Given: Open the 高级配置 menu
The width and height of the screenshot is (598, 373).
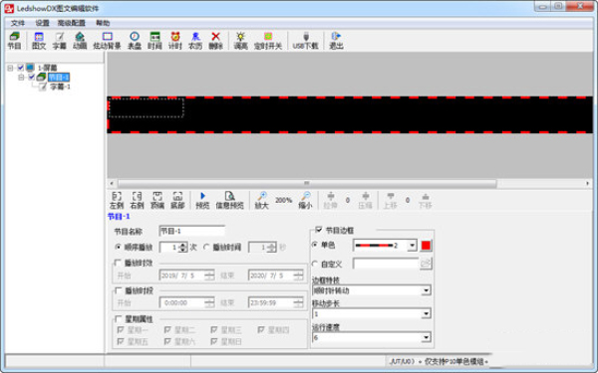Looking at the screenshot, I should pos(72,23).
